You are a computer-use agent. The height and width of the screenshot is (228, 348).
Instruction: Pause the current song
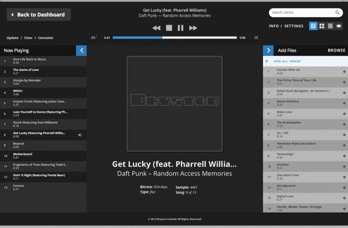[x=180, y=28]
